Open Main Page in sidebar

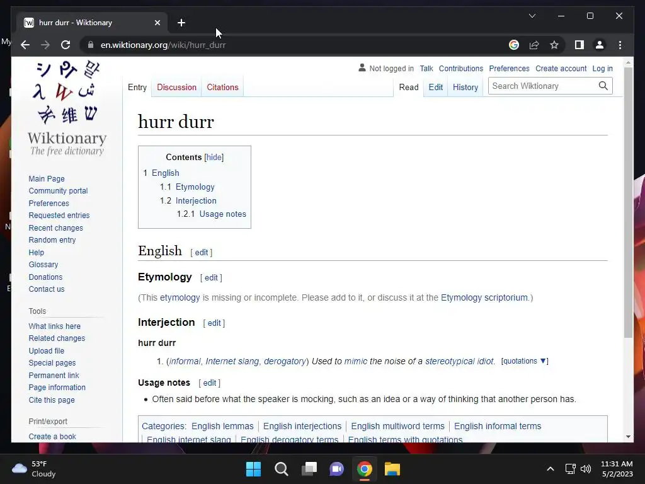(x=47, y=178)
